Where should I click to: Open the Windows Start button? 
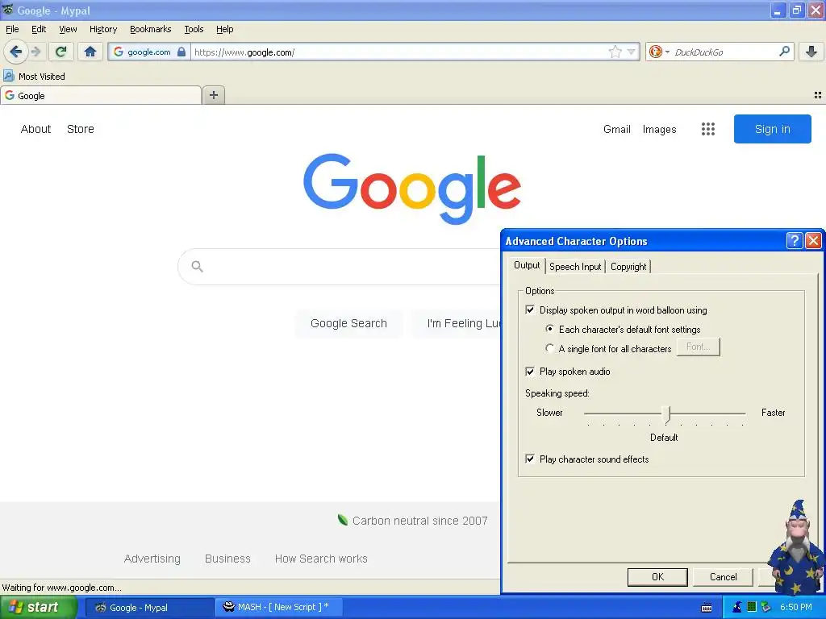(39, 608)
